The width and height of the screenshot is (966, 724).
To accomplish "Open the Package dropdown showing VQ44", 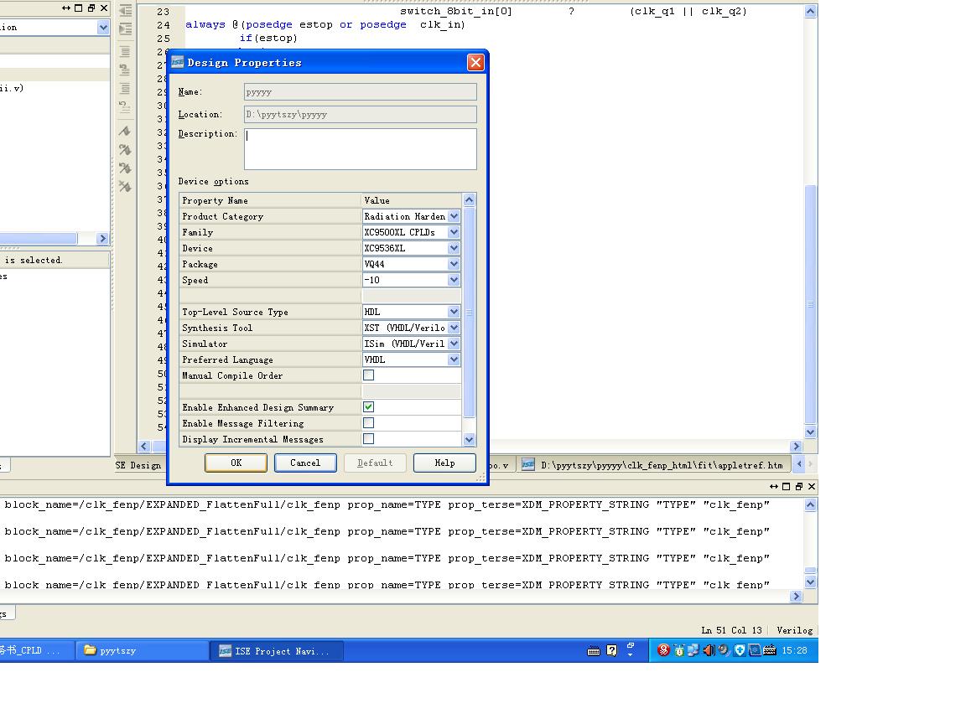I will [454, 264].
